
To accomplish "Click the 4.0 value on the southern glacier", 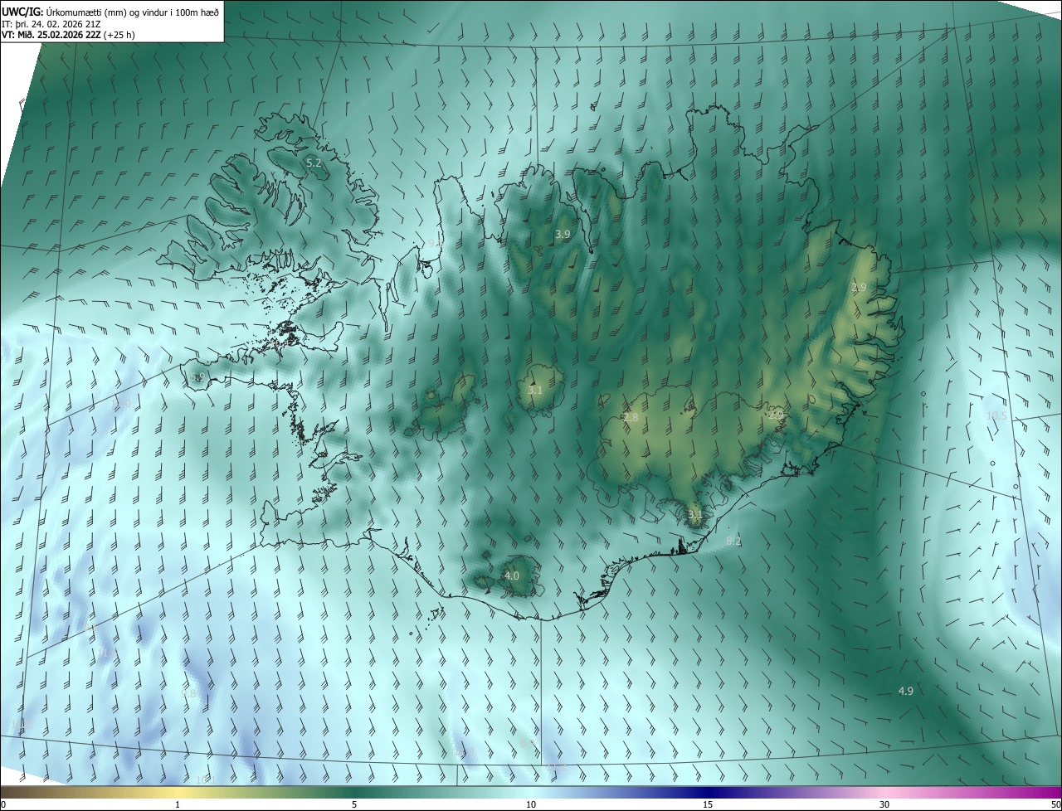I will click(x=512, y=575).
